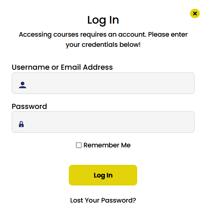The width and height of the screenshot is (206, 216).
Task: Focus the Username or Email Address input
Action: (103, 83)
